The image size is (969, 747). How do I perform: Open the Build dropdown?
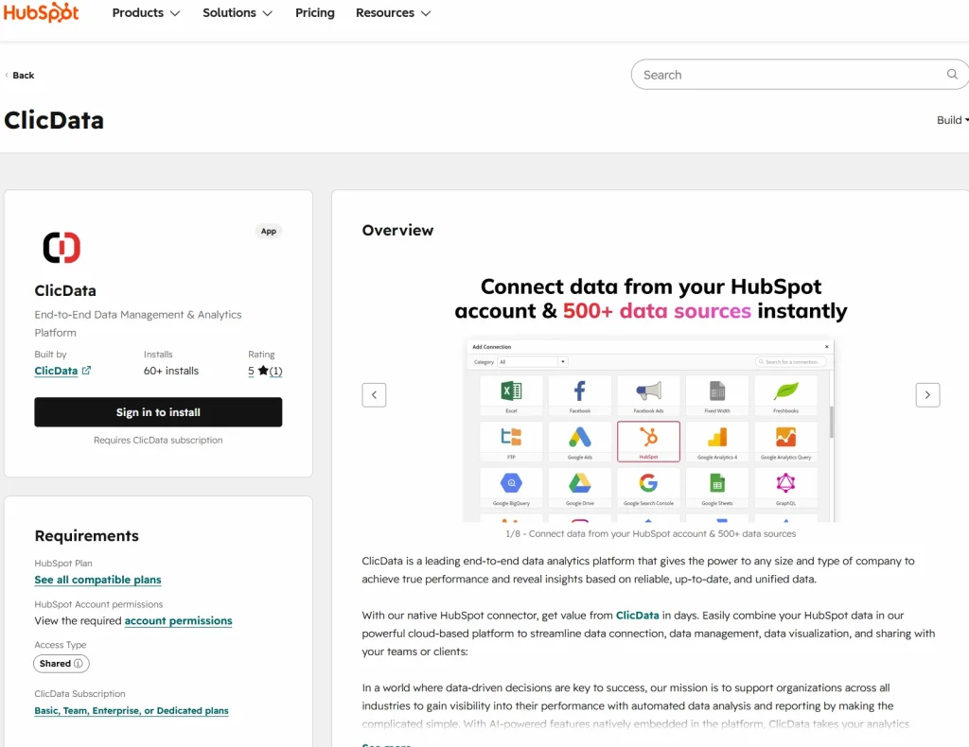952,120
